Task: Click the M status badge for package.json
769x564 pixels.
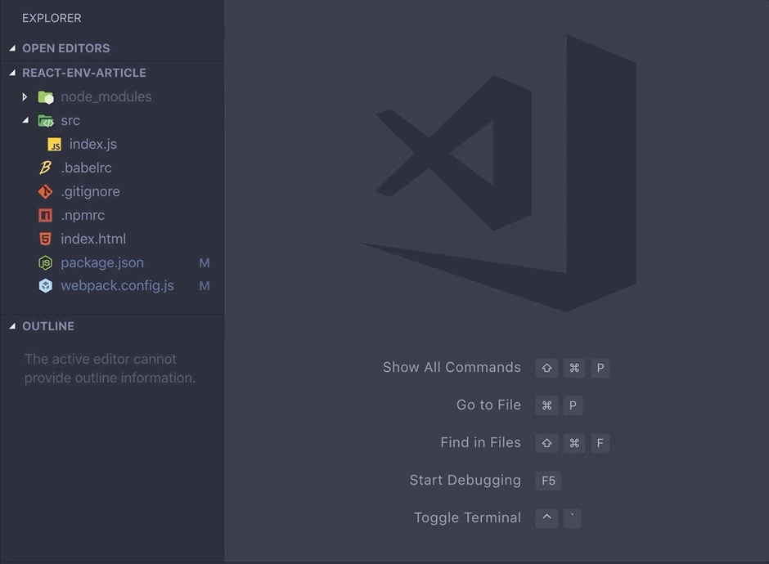Action: 205,263
